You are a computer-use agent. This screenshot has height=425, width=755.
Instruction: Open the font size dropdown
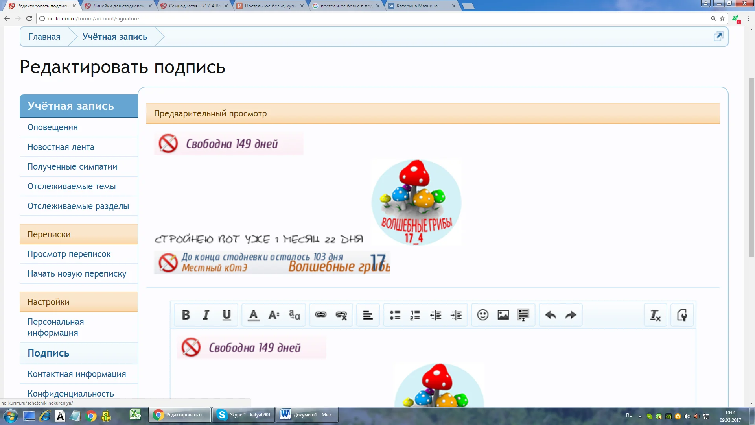click(274, 315)
